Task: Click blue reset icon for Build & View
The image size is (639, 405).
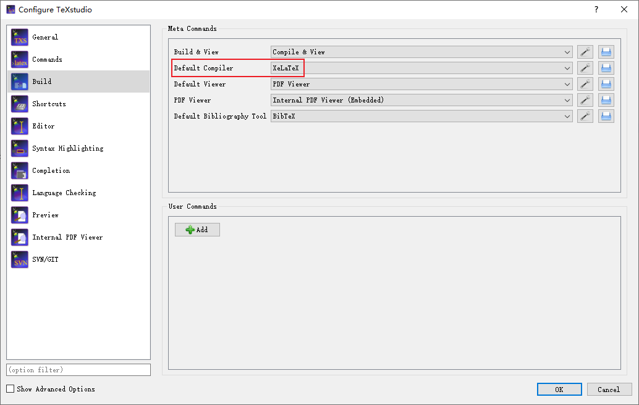Action: coord(606,52)
